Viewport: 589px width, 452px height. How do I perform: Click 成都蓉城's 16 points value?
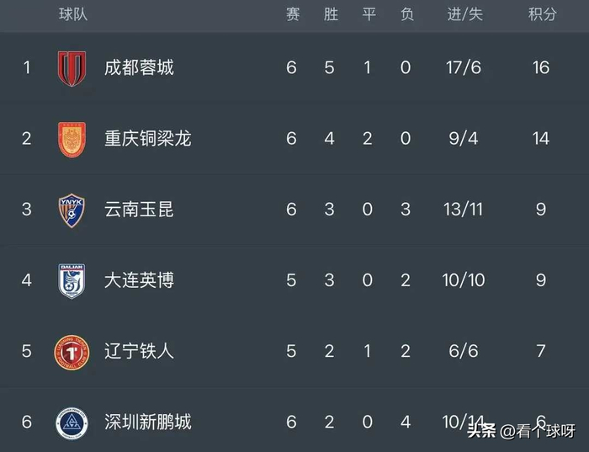pos(540,67)
